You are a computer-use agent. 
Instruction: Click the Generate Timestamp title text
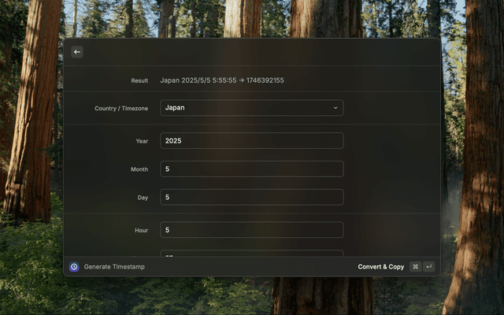point(114,267)
